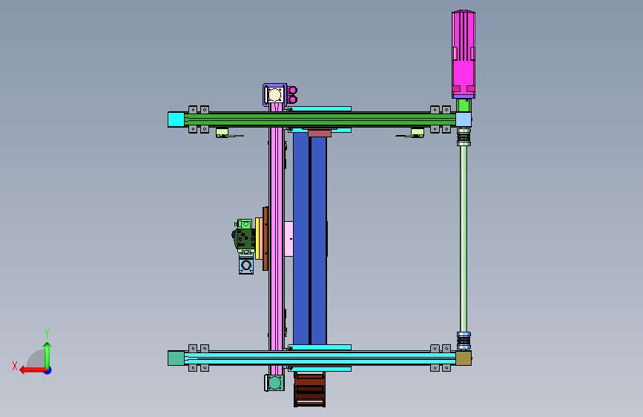Pick the cyan horizontal linear rail

(320, 358)
